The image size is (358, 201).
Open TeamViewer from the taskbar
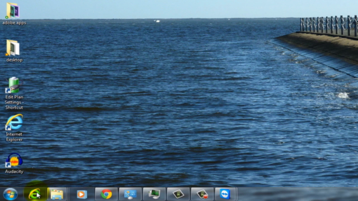(225, 194)
